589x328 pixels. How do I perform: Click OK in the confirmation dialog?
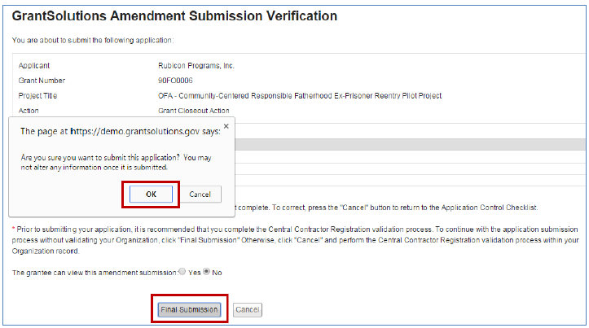tap(149, 194)
